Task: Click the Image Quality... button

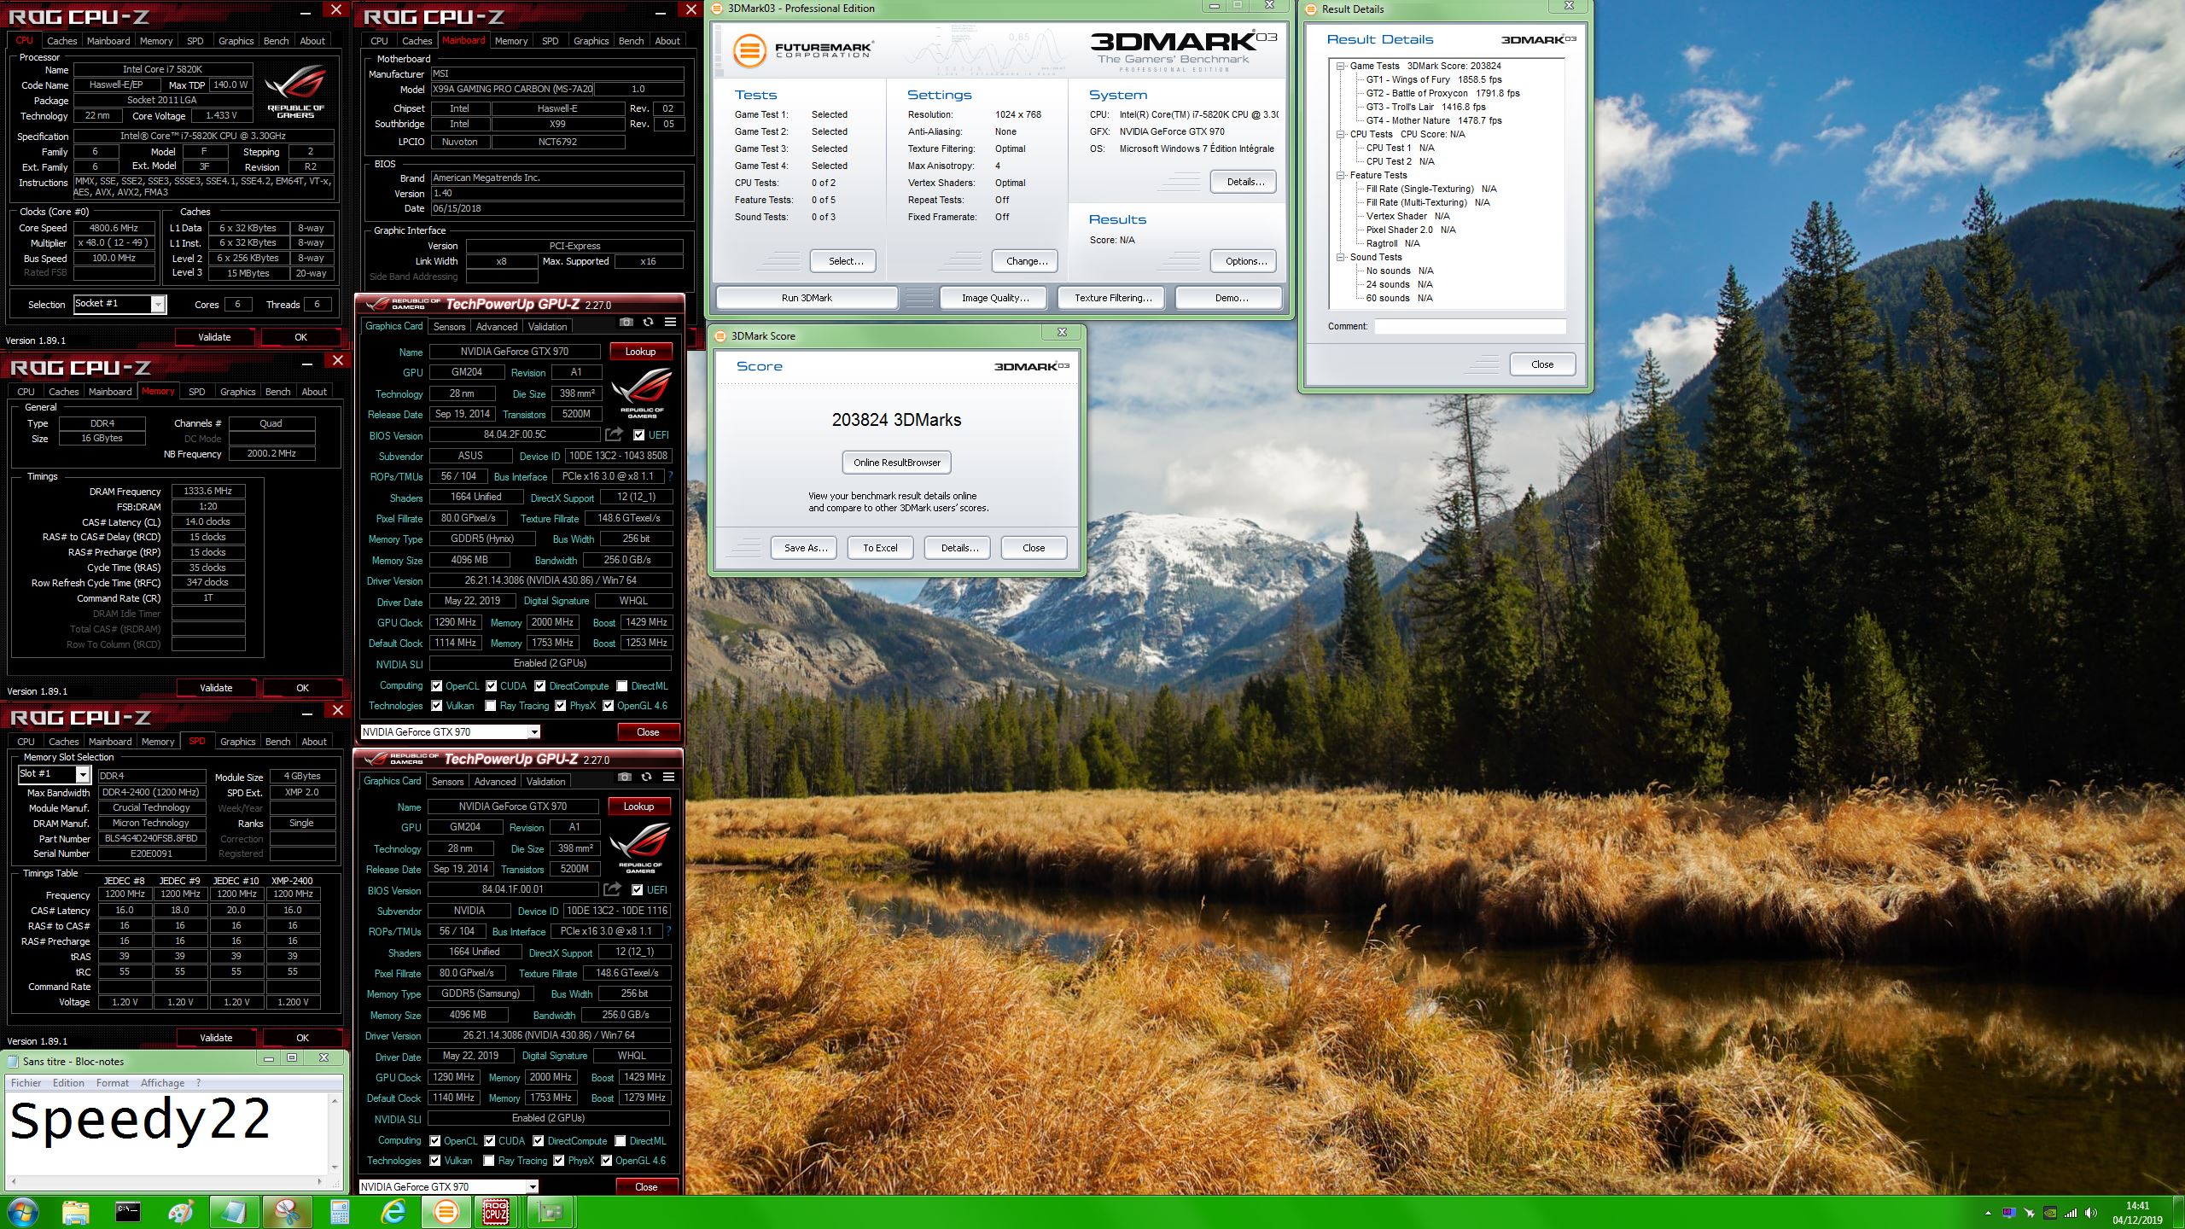Action: 994,298
